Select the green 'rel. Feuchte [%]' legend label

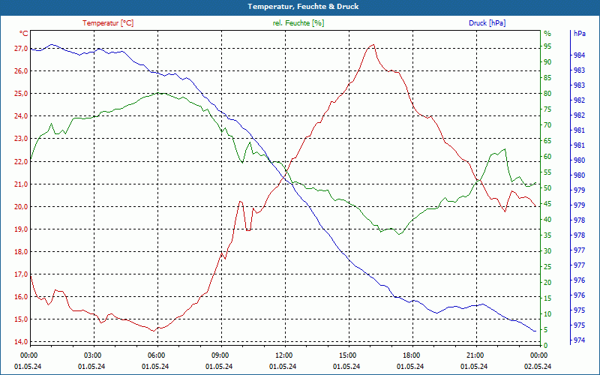(298, 23)
